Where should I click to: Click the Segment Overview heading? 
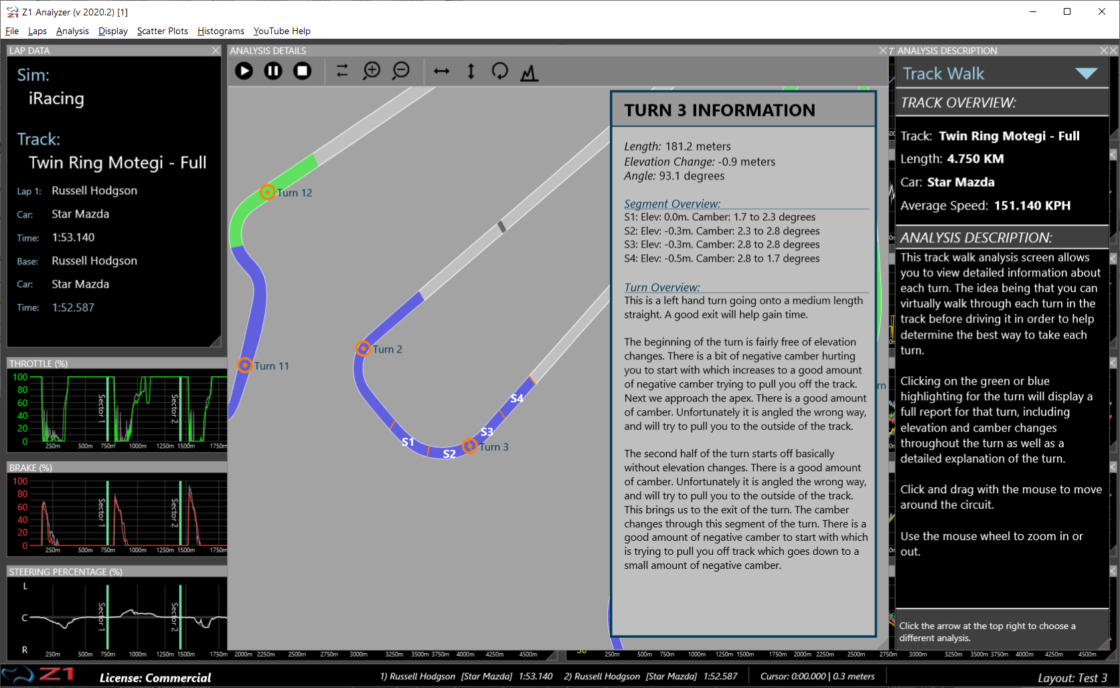[x=672, y=203]
